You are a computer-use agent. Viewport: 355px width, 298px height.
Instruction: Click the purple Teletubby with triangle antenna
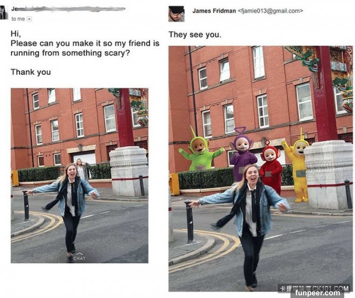click(x=243, y=152)
